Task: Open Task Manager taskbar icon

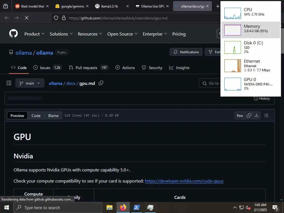Action: (x=150, y=207)
